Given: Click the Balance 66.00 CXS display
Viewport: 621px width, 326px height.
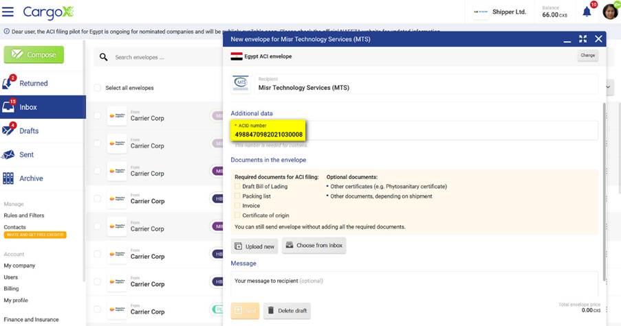Looking at the screenshot, I should pyautogui.click(x=554, y=12).
